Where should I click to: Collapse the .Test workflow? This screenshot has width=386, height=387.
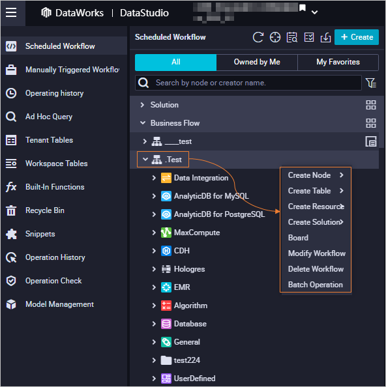tap(145, 160)
